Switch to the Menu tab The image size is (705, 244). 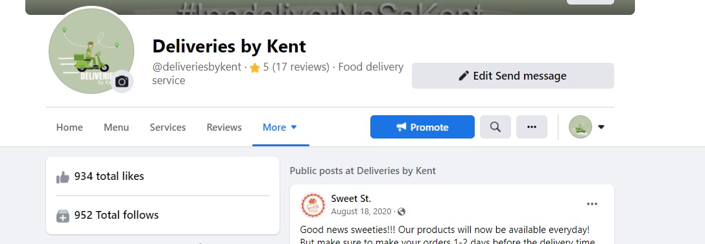click(x=117, y=128)
